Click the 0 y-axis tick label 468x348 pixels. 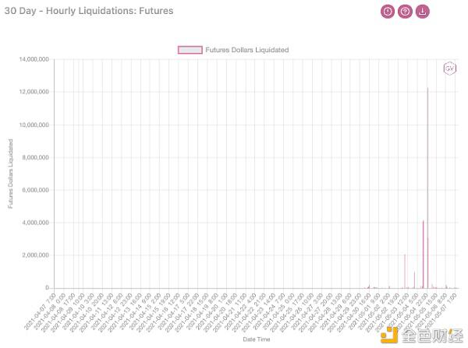[48, 288]
